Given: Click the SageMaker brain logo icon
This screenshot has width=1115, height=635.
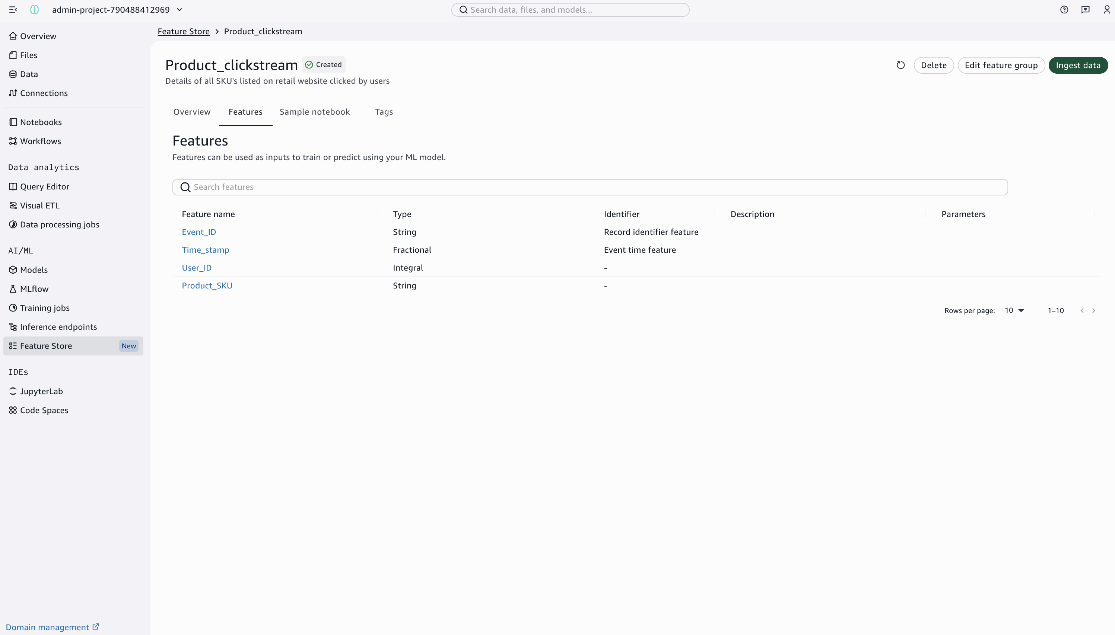Looking at the screenshot, I should coord(35,10).
